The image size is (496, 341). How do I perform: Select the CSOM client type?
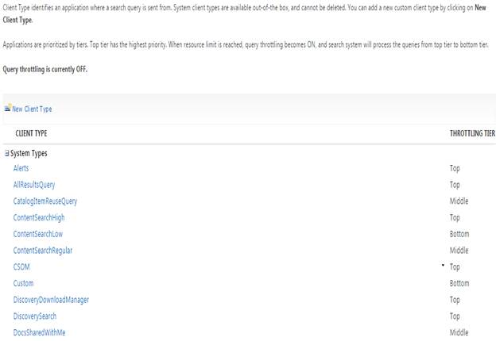pos(22,267)
